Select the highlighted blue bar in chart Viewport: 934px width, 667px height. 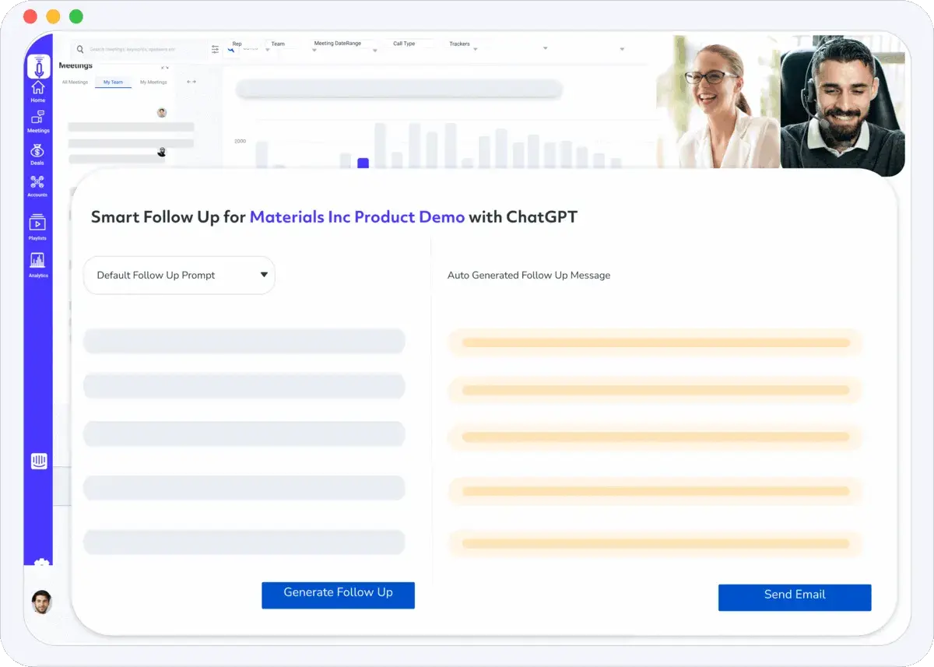click(363, 163)
